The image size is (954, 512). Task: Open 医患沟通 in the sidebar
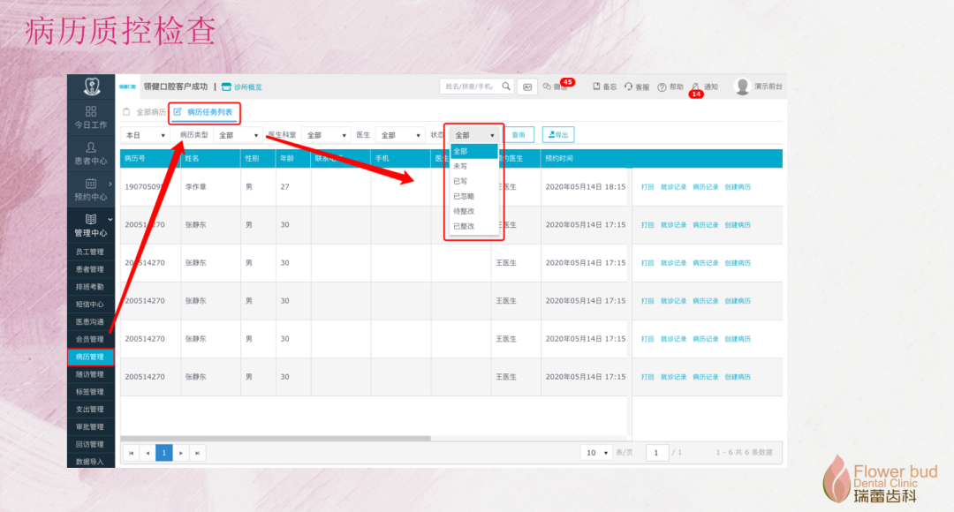click(91, 321)
